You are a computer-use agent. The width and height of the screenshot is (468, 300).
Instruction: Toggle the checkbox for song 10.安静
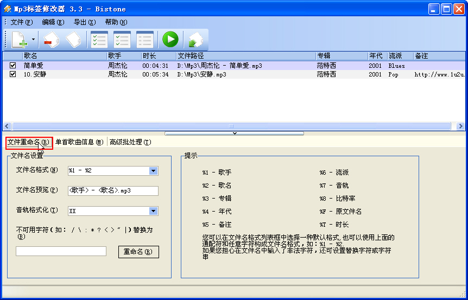point(13,74)
